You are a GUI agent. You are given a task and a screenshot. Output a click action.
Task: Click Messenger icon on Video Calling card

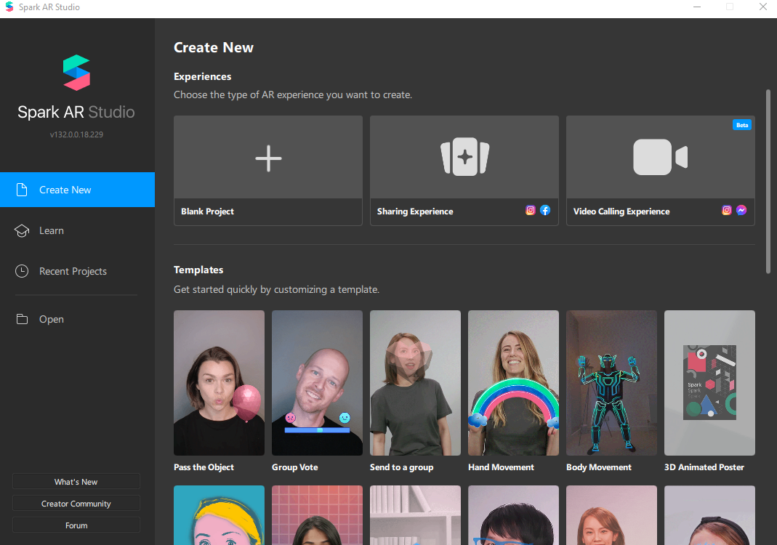741,210
